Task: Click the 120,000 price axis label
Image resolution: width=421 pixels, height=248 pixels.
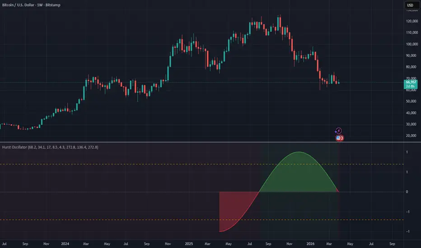Action: [x=412, y=21]
